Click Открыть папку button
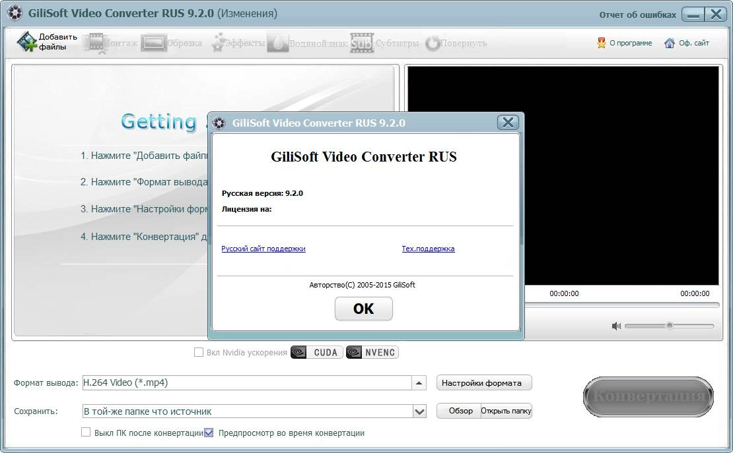 coord(506,411)
